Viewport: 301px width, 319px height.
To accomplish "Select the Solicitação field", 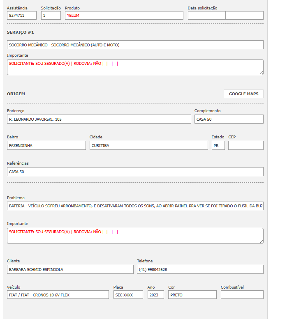I will 51,16.
